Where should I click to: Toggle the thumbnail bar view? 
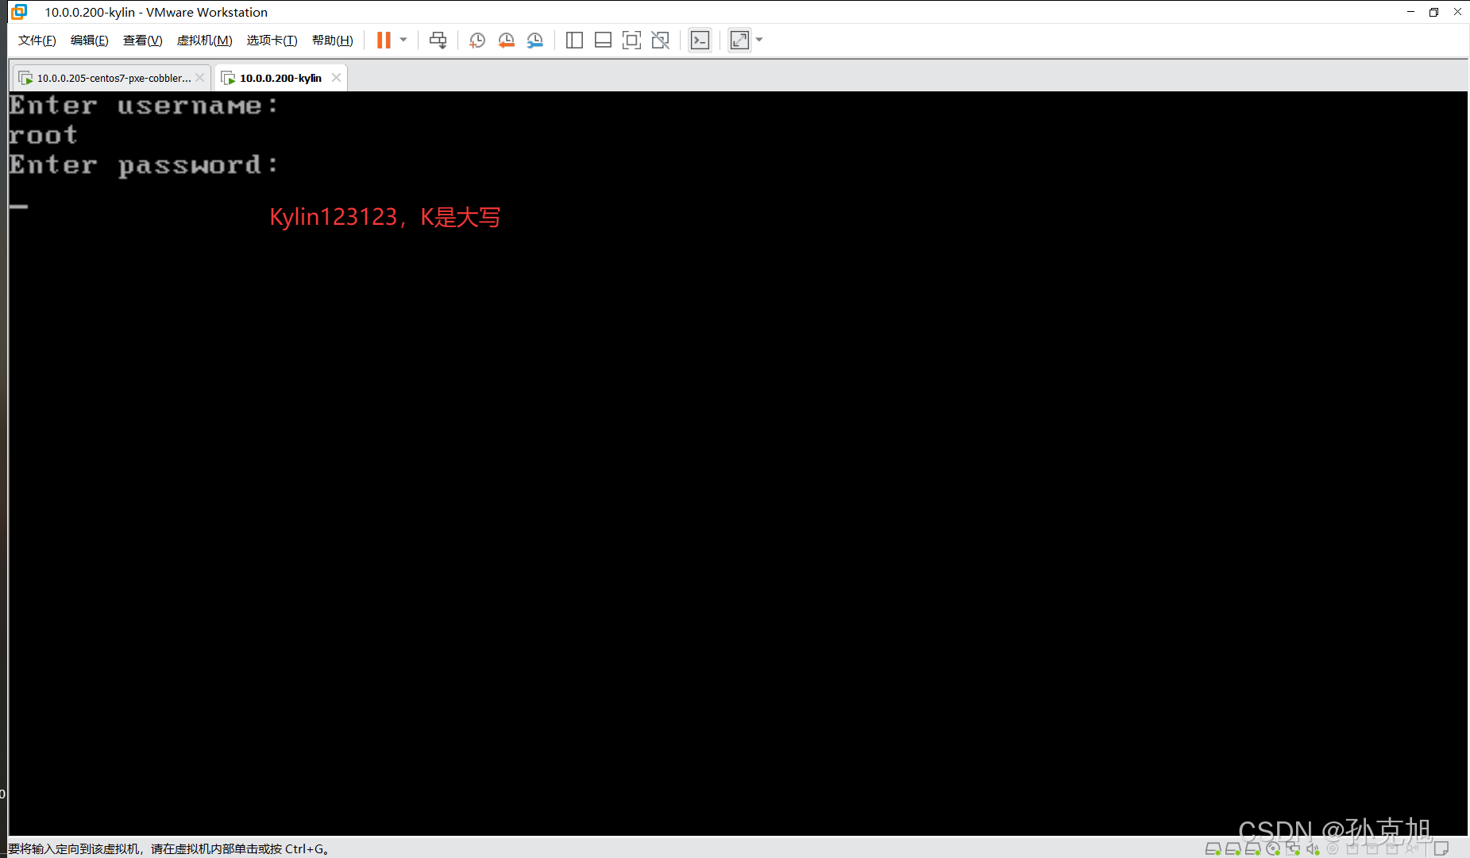point(603,41)
